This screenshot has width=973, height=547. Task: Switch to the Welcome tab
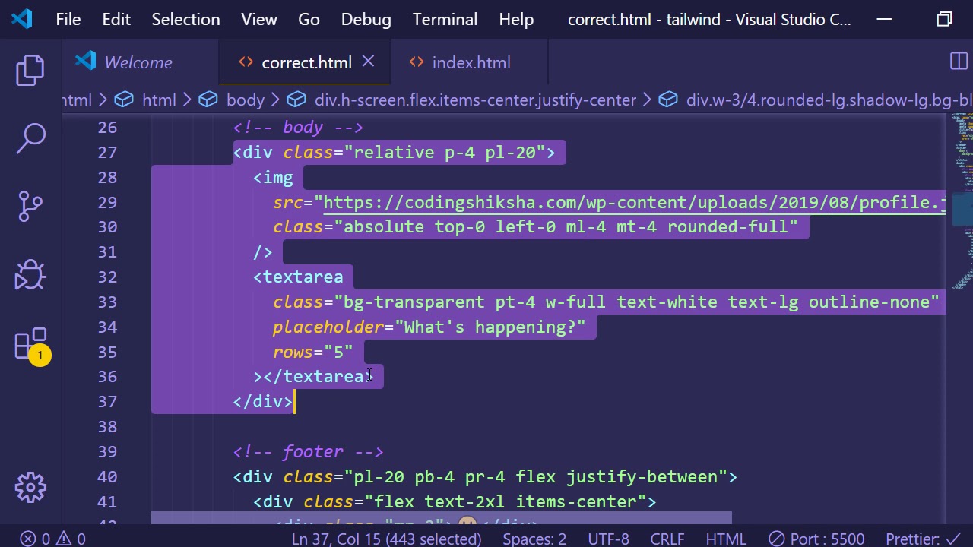(x=138, y=62)
